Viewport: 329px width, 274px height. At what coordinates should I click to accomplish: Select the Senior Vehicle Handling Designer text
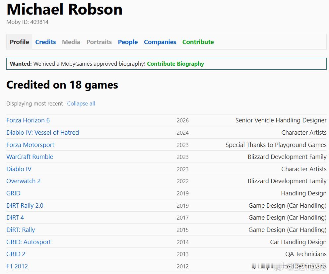281,120
